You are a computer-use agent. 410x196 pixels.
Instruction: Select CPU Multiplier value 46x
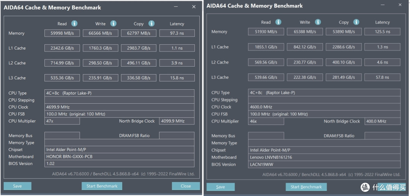click(x=266, y=121)
